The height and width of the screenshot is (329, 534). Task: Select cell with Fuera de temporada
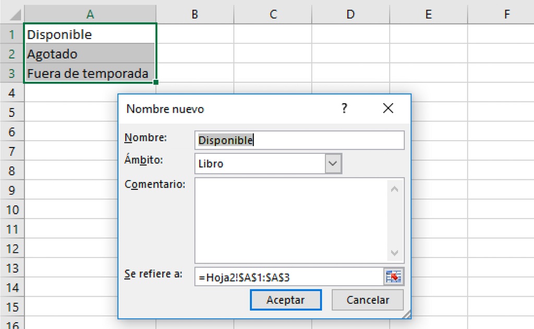[90, 74]
